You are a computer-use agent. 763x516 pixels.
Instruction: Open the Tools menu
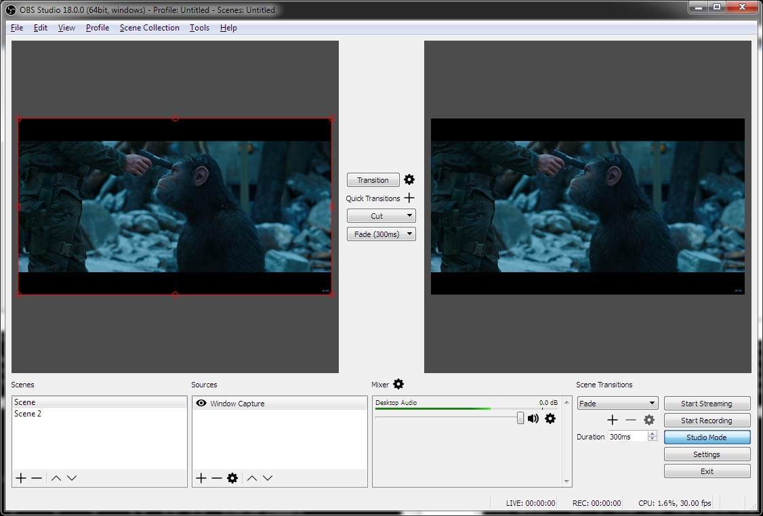(199, 28)
